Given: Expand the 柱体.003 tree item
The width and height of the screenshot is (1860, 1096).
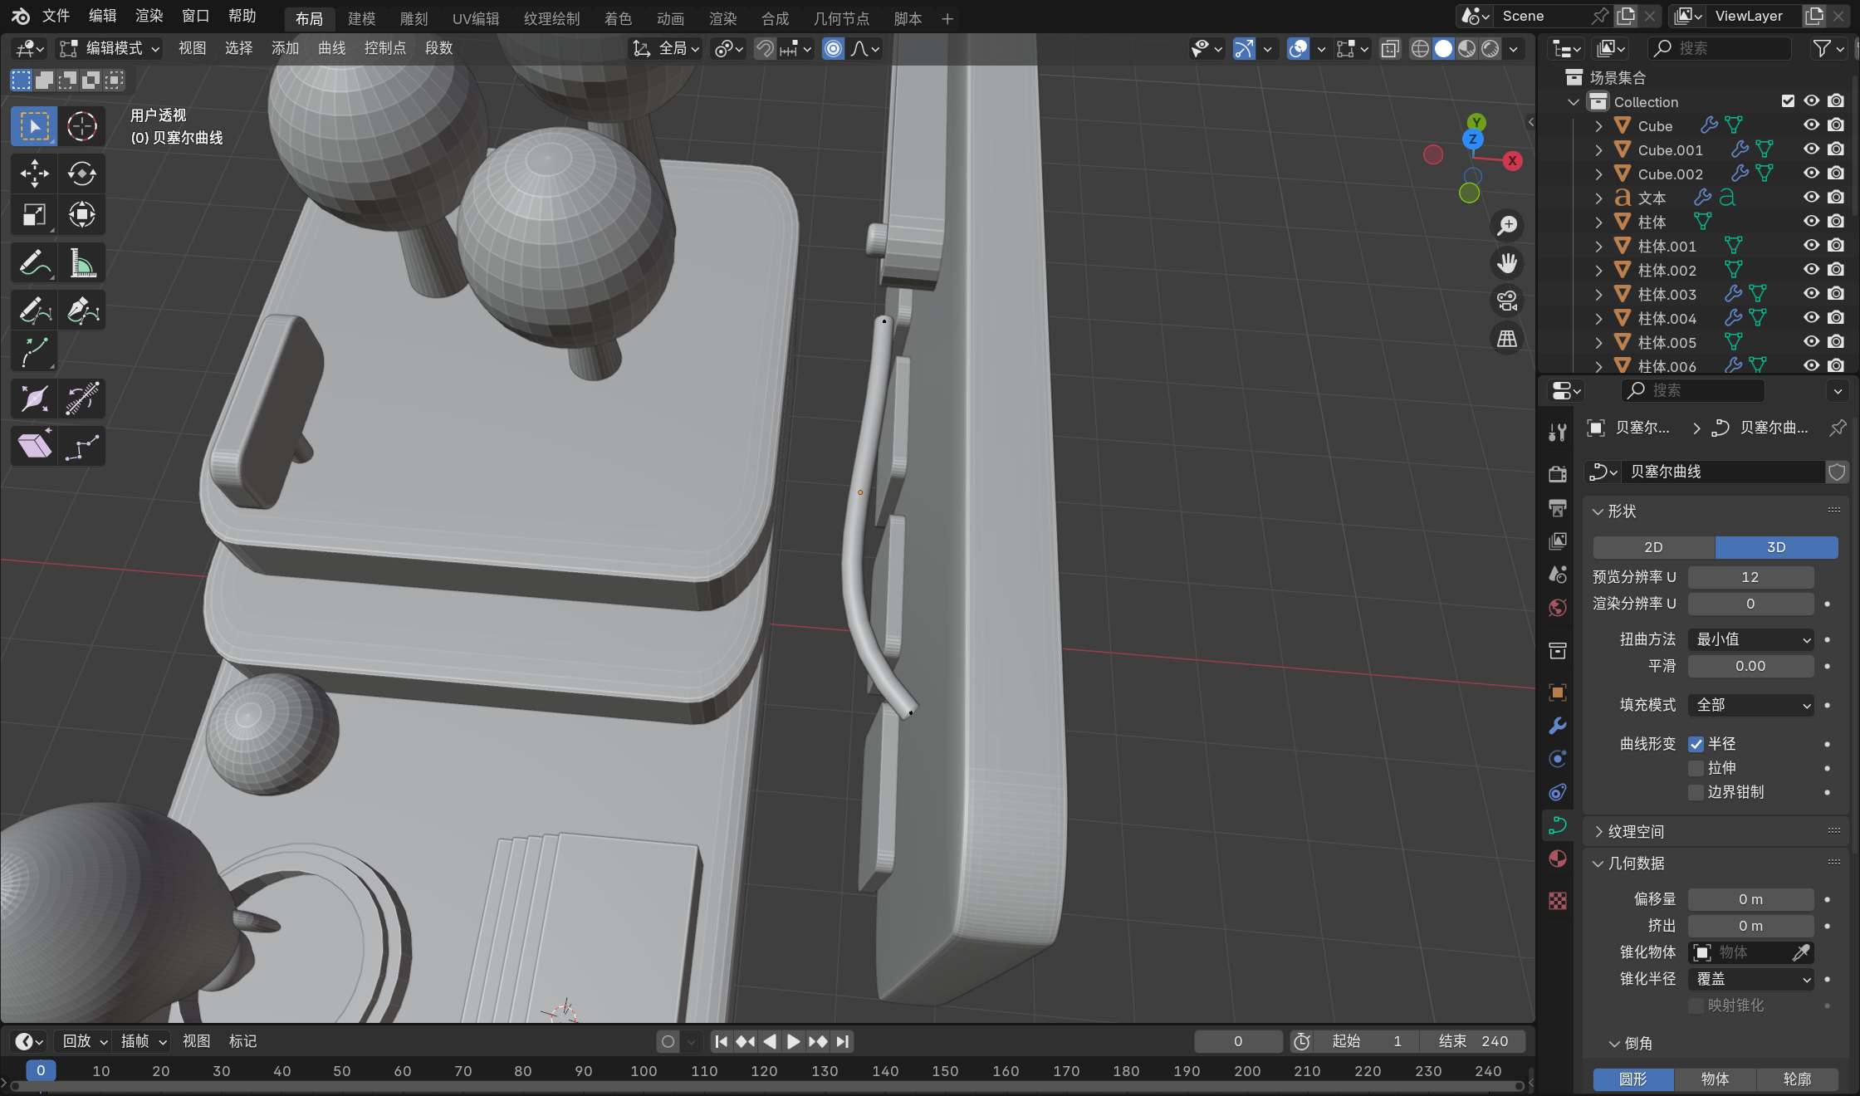Looking at the screenshot, I should click(1598, 294).
